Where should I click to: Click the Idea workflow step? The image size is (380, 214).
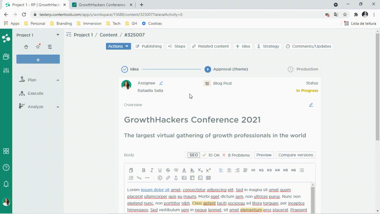coord(130,69)
